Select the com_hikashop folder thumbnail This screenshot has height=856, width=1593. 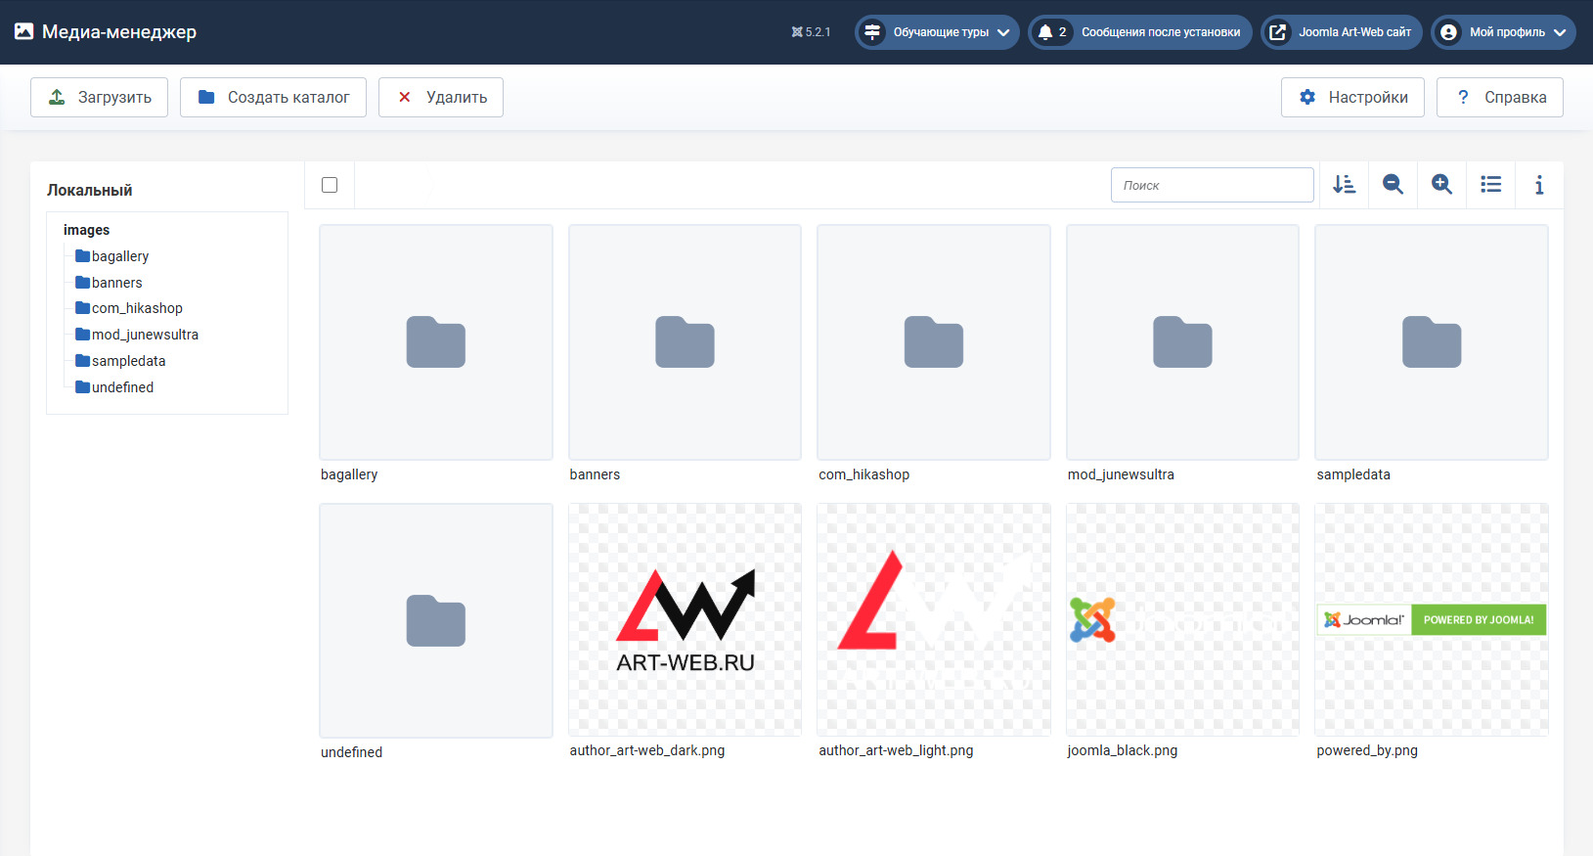(934, 342)
